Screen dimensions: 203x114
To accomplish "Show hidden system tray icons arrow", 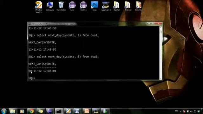I will (180, 111).
